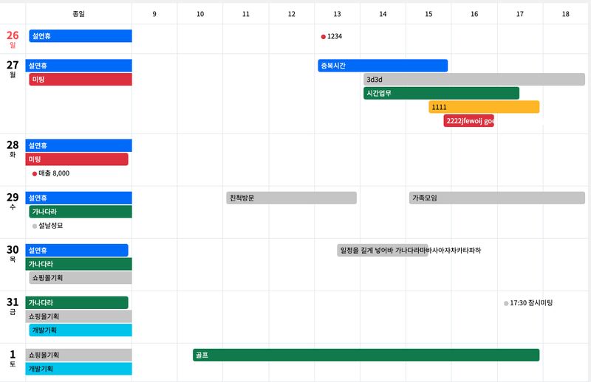
Task: Open the 1234 event on Sunday the 26th
Action: click(x=332, y=37)
